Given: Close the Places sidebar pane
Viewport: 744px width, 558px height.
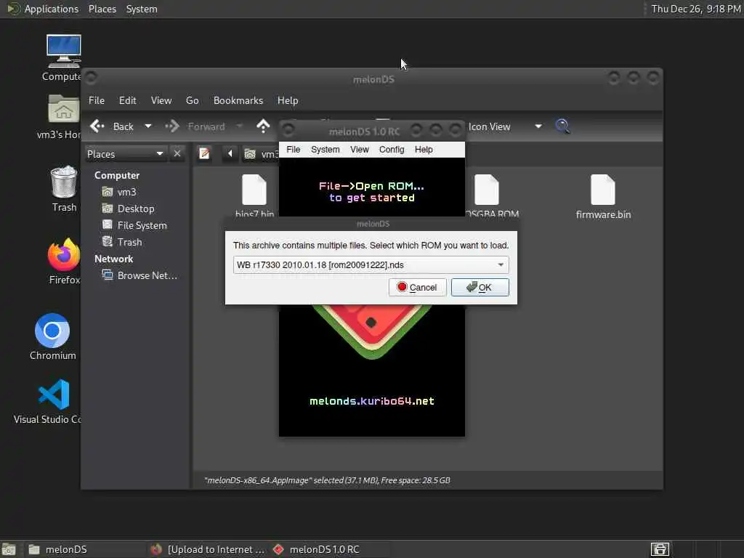Looking at the screenshot, I should [x=177, y=154].
